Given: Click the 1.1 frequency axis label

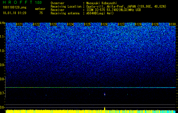Looking at the screenshot, I should point(3,37).
